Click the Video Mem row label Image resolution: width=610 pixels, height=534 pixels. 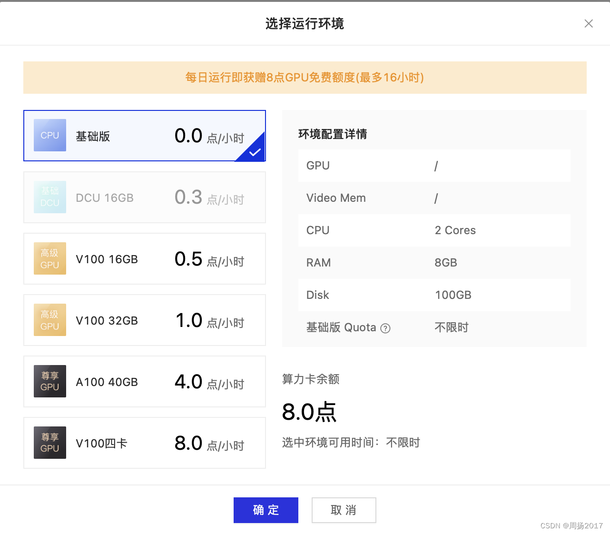[x=336, y=198]
